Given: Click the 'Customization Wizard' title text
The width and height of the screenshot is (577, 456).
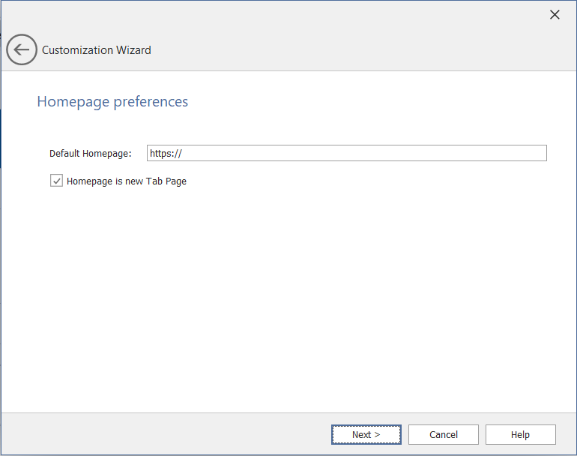Looking at the screenshot, I should tap(96, 50).
